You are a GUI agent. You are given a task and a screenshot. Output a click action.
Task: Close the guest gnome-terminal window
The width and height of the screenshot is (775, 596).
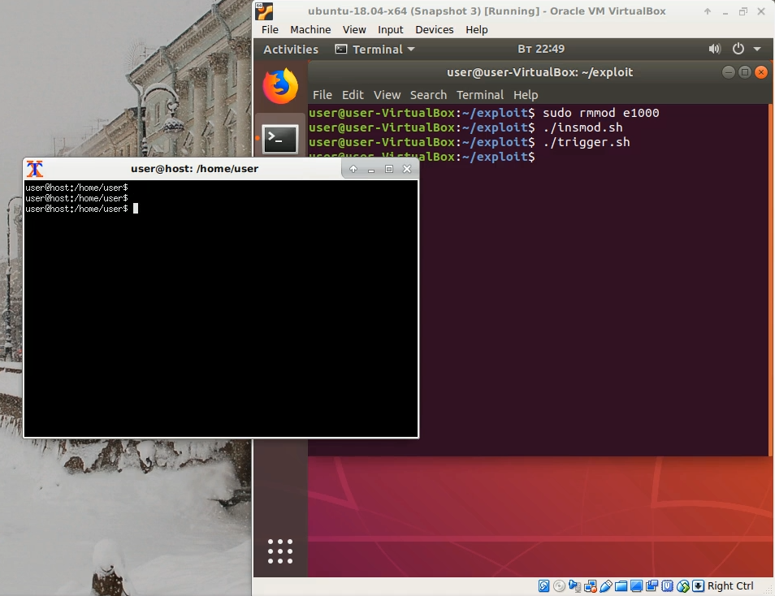tap(761, 72)
